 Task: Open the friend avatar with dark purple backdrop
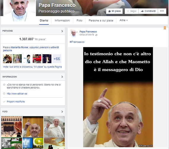[x=47, y=59]
